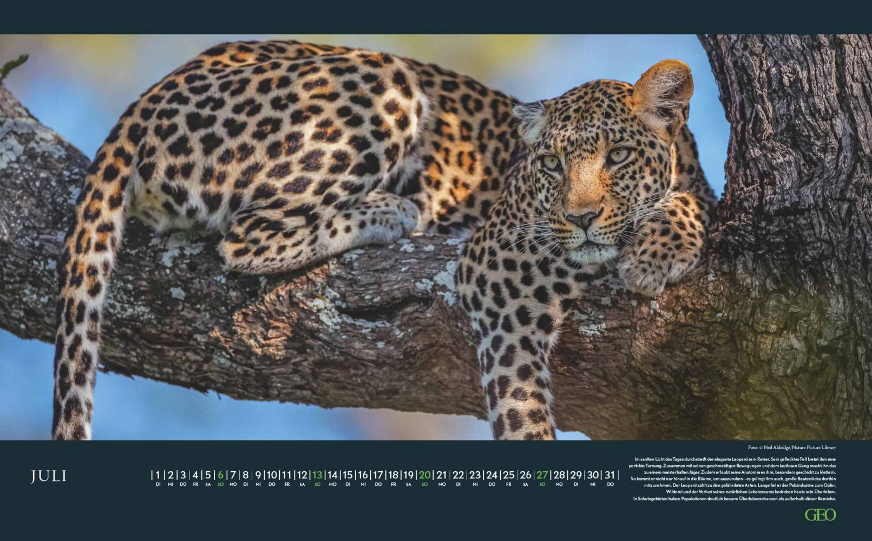Viewport: 872px width, 541px height.
Task: Select date 24 in the calendar strip
Action: [491, 475]
